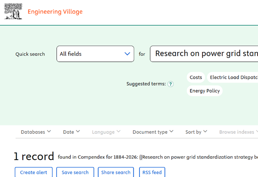Select the Electric Load Dispatch suggested term
Image resolution: width=258 pixels, height=177 pixels.
coord(233,78)
